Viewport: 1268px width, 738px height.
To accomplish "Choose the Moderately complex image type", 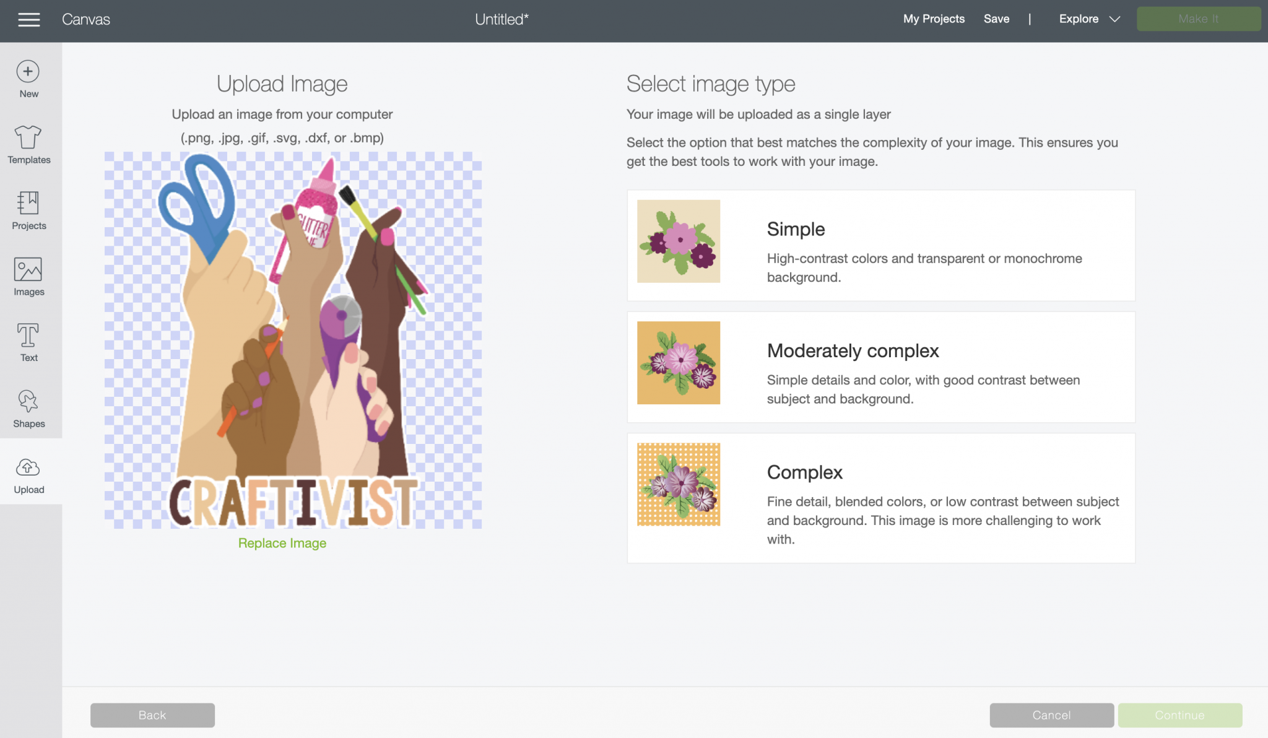I will pyautogui.click(x=880, y=367).
